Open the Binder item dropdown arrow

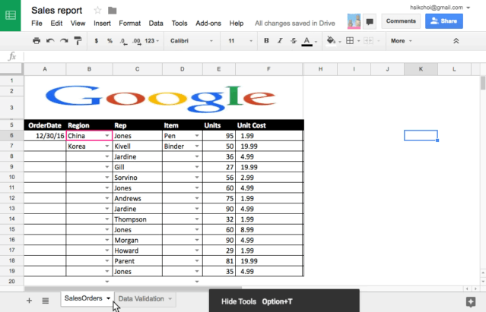click(x=197, y=147)
